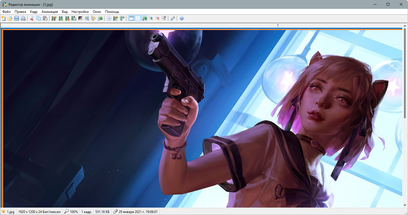Open the Кадр menu

point(34,12)
